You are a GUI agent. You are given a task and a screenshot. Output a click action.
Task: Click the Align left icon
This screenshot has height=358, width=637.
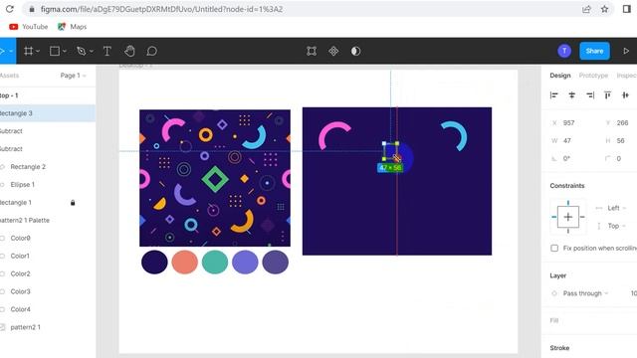tap(553, 95)
